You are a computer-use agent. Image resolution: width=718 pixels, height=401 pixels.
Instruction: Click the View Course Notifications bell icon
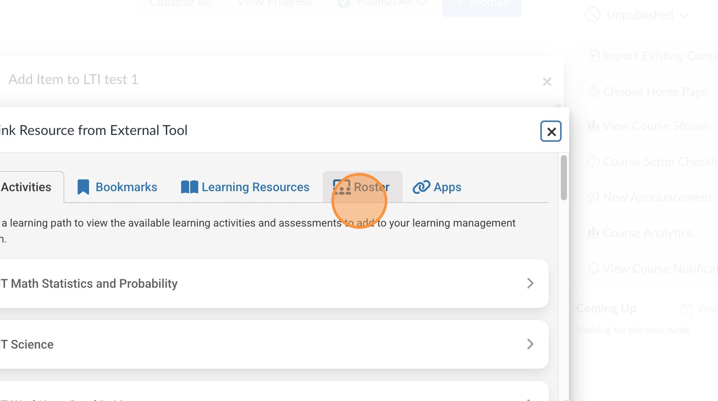tap(593, 269)
